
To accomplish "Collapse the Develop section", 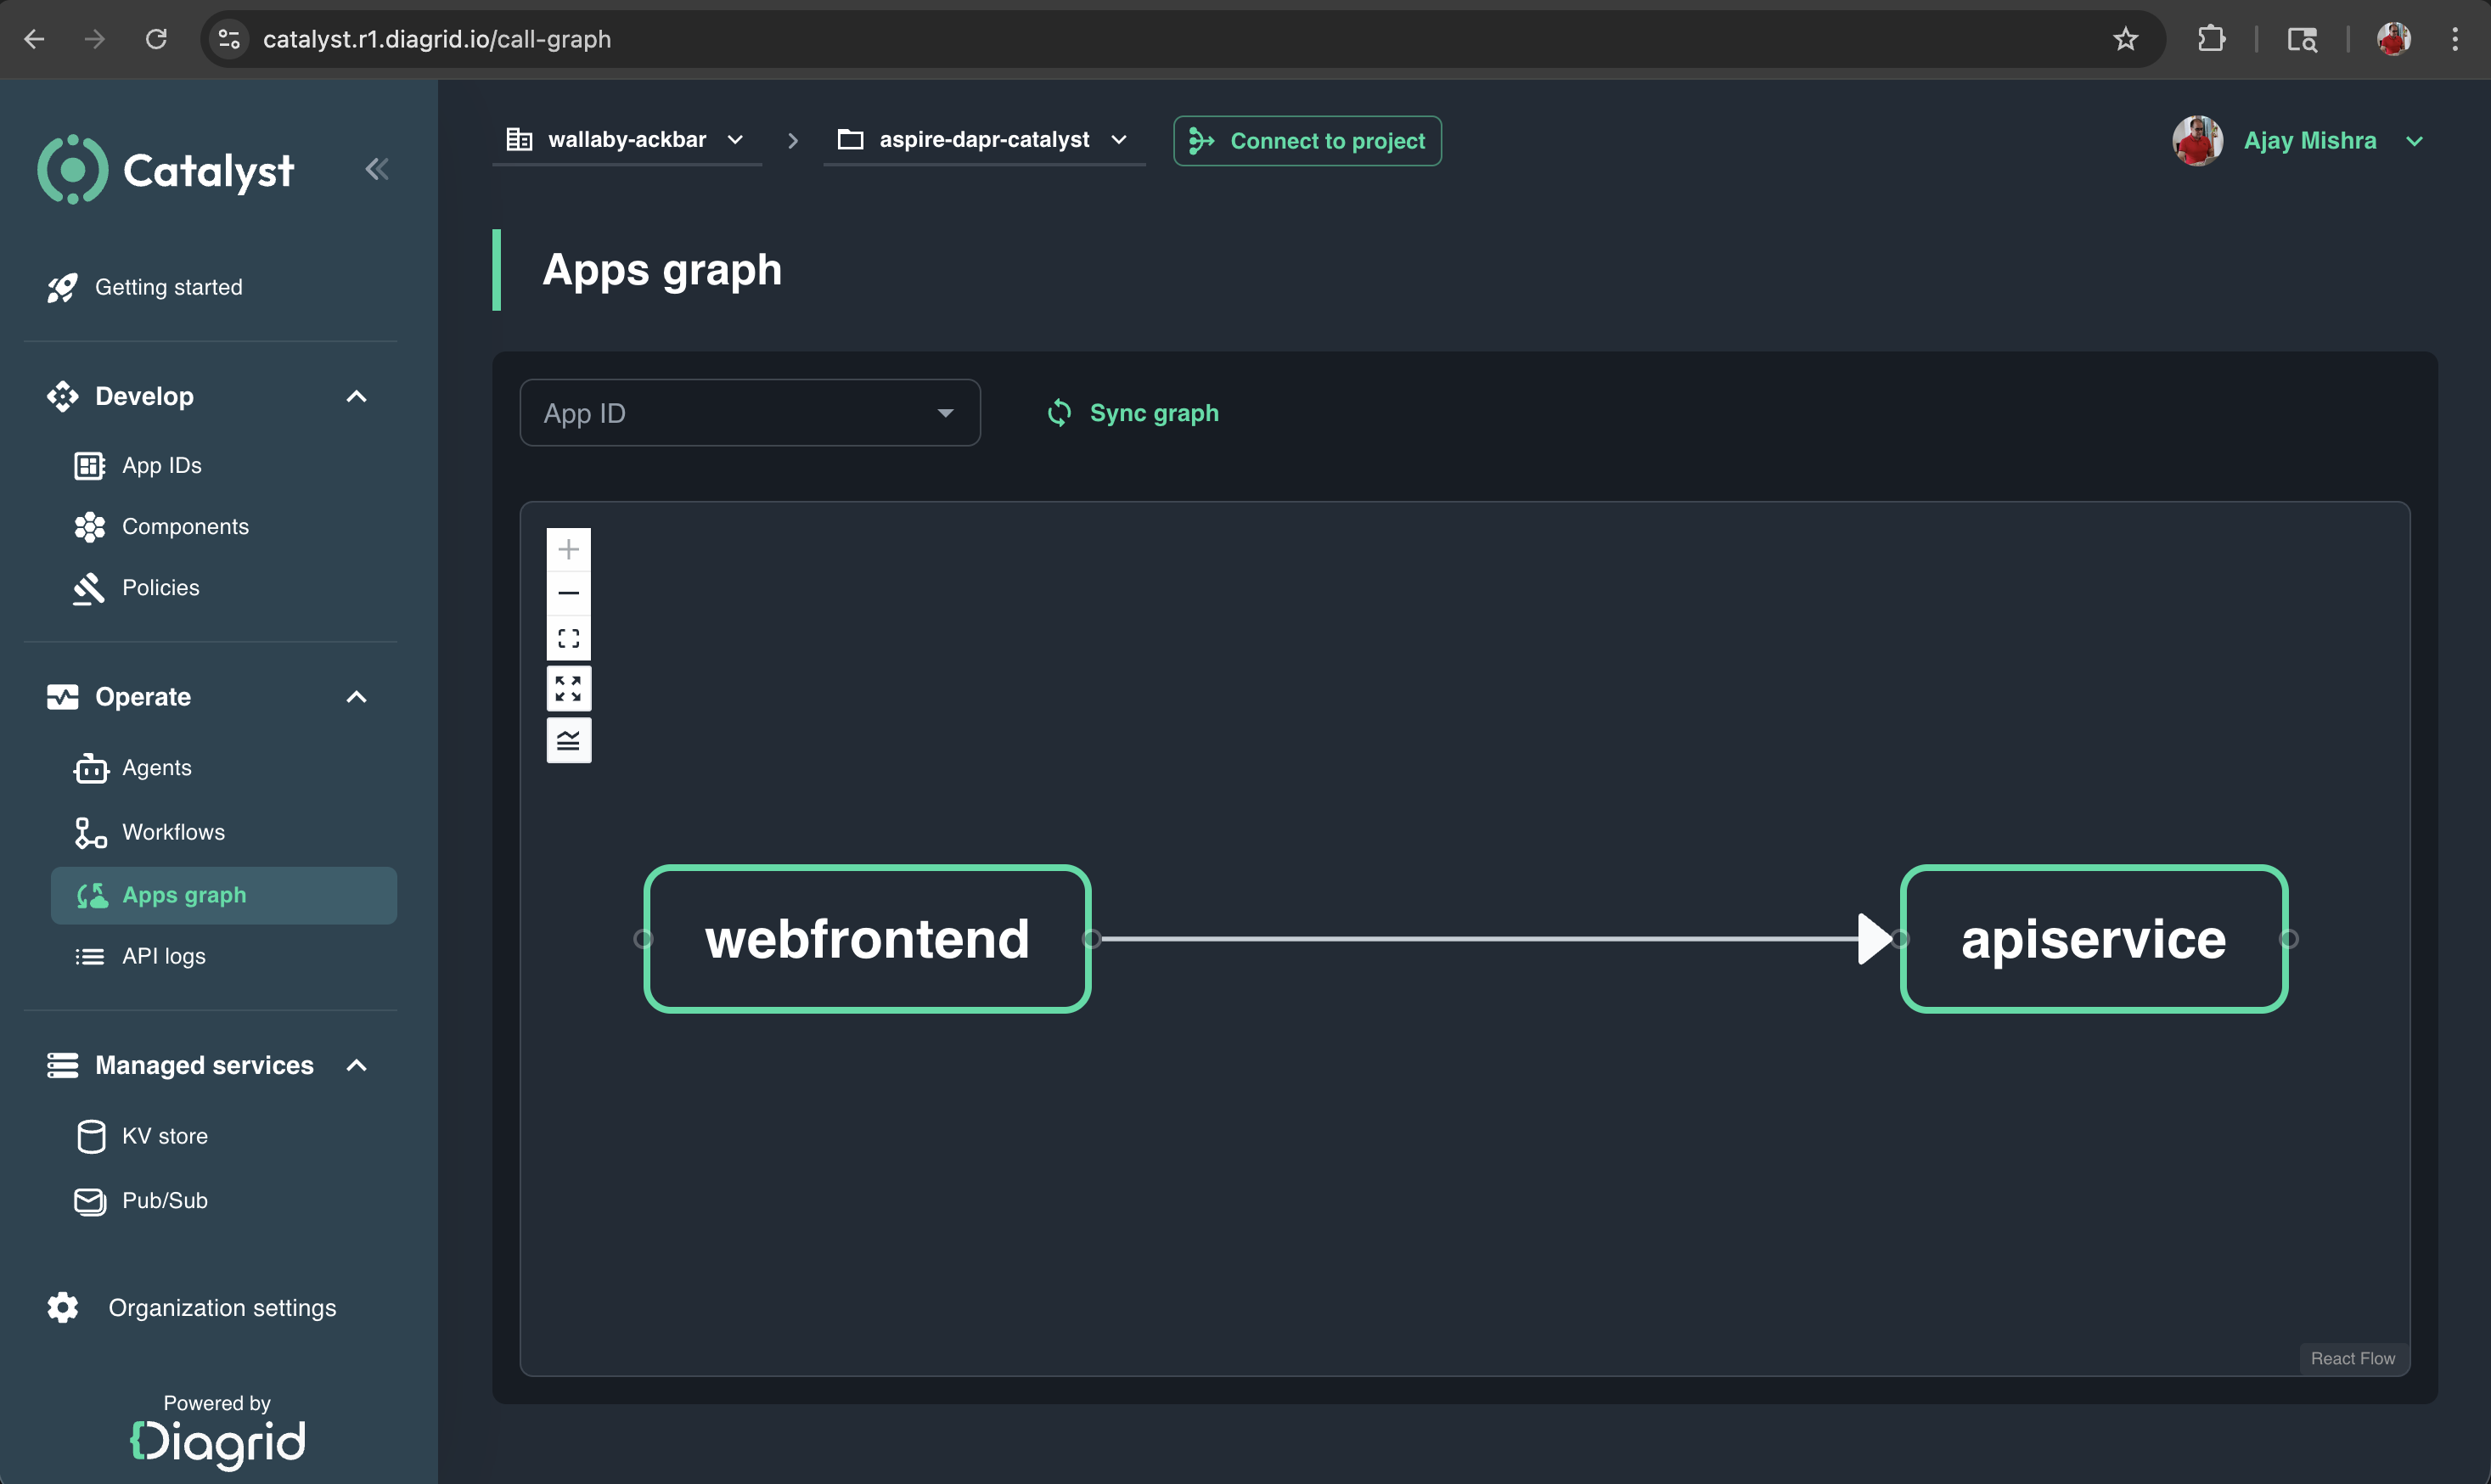I will point(356,396).
